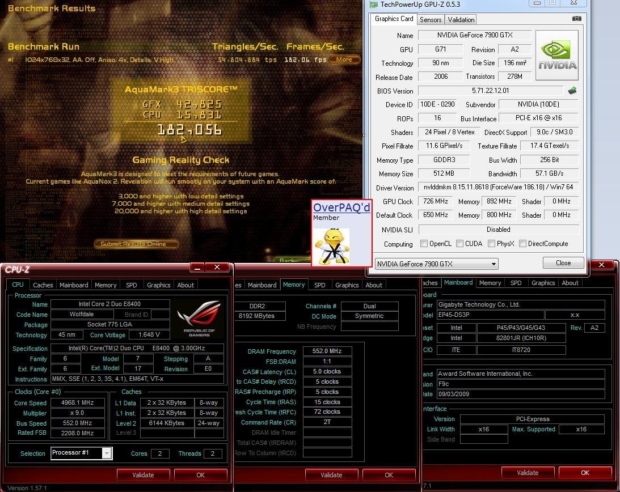The width and height of the screenshot is (620, 492).
Task: Click the OverPAQ'd username link
Action: pyautogui.click(x=341, y=207)
